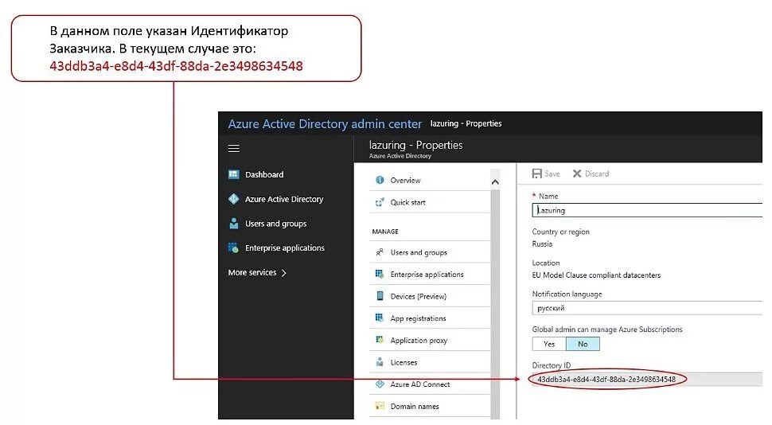Click the Directory ID label
Image resolution: width=772 pixels, height=425 pixels.
coord(552,365)
